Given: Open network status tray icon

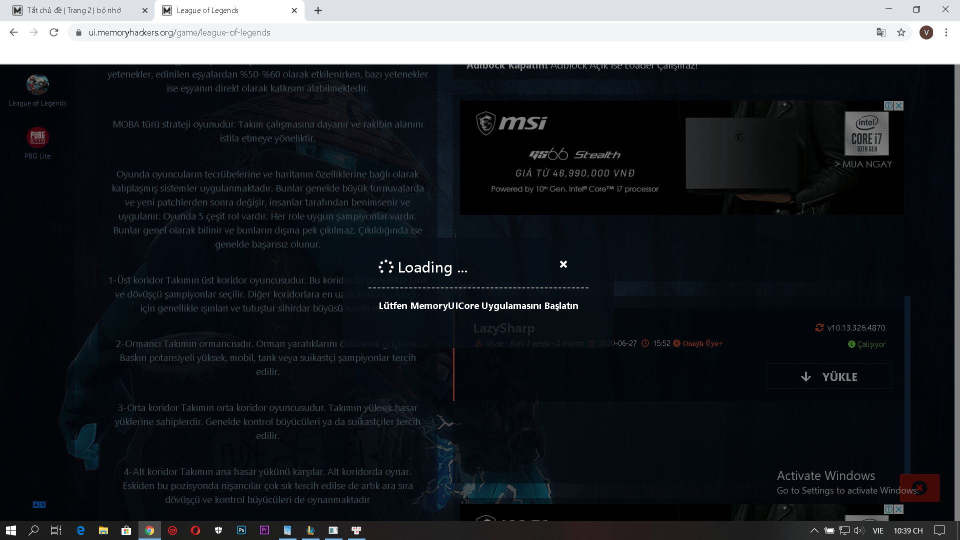Looking at the screenshot, I should click(x=844, y=530).
